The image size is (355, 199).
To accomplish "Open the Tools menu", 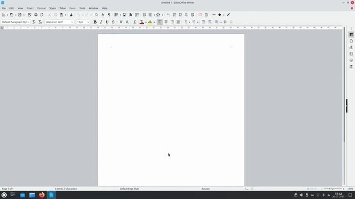I will coord(82,8).
